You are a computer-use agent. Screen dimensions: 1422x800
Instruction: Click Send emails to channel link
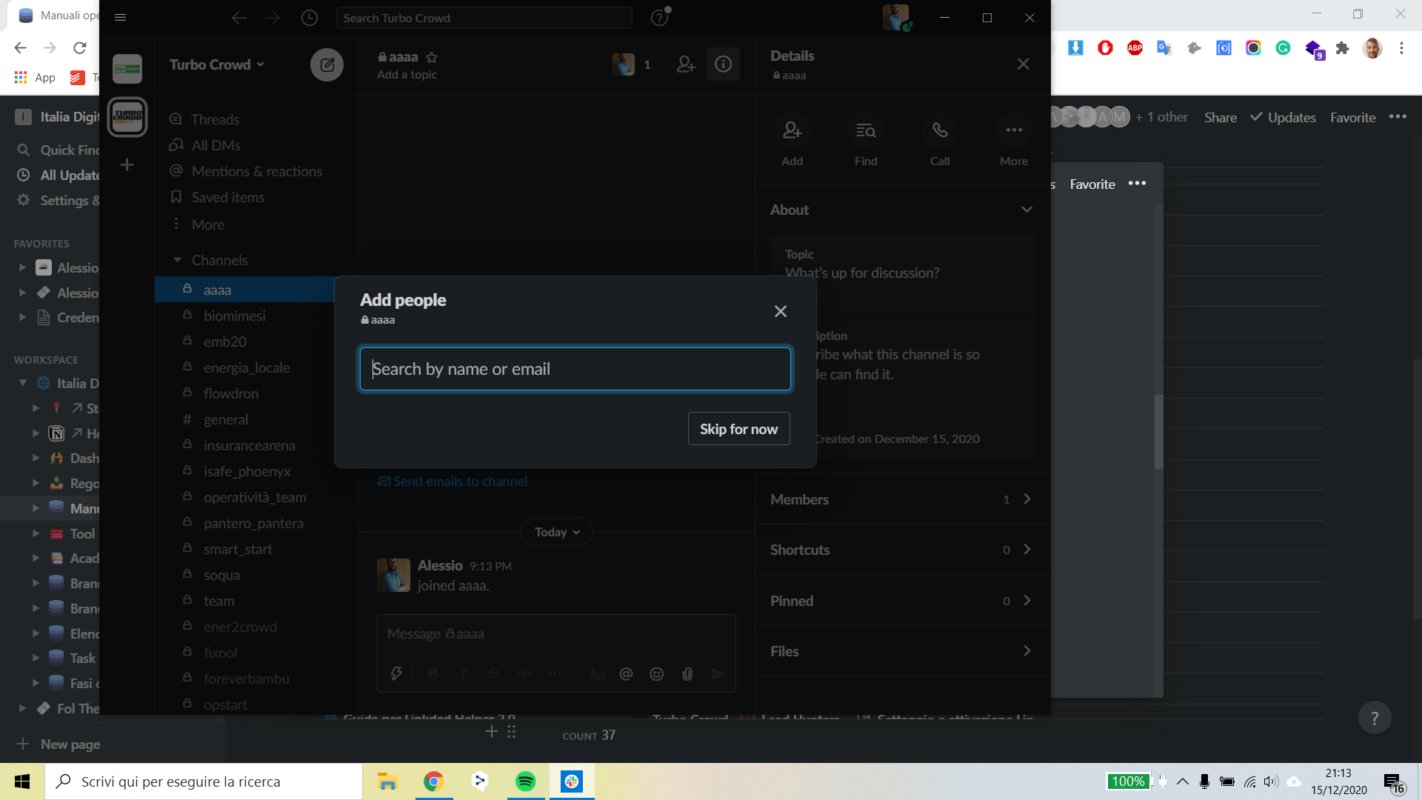(x=460, y=481)
